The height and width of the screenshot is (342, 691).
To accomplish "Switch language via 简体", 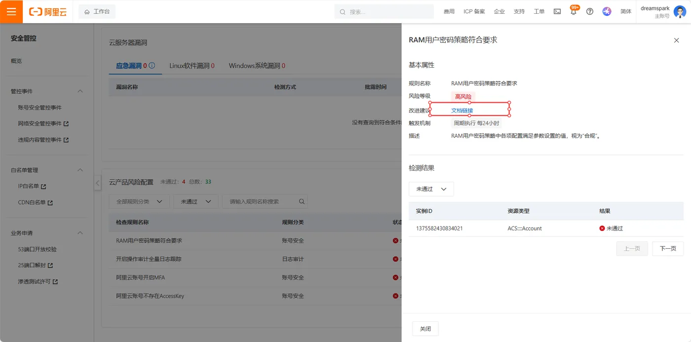I will tap(626, 11).
